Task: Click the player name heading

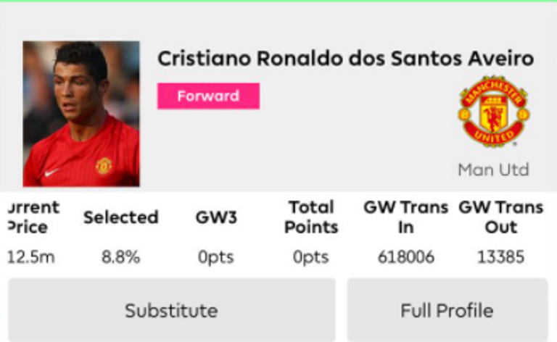Action: (345, 59)
